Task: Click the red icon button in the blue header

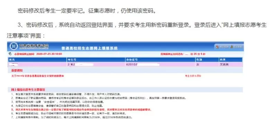Action: [x=217, y=47]
